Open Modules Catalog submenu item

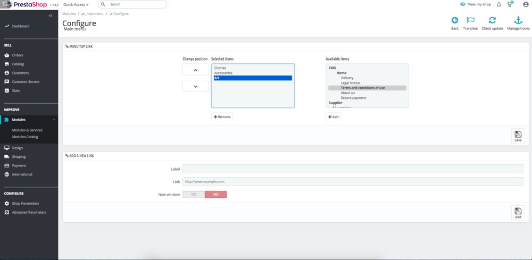tap(25, 137)
